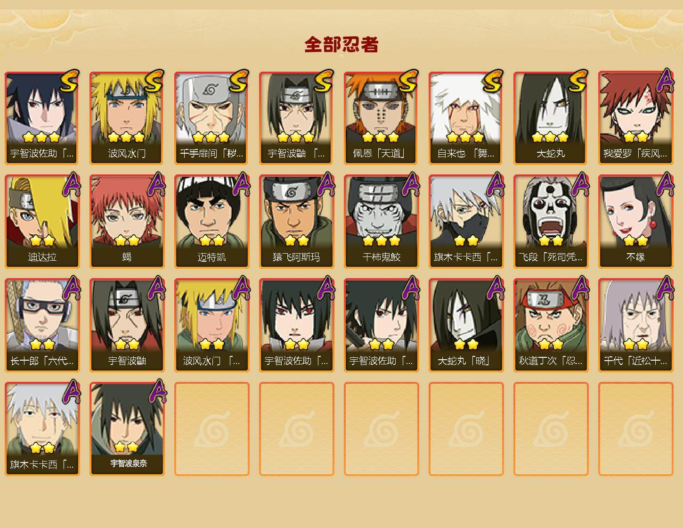This screenshot has height=528, width=683.
Task: Select the 迪达拉 ninja card
Action: [42, 222]
